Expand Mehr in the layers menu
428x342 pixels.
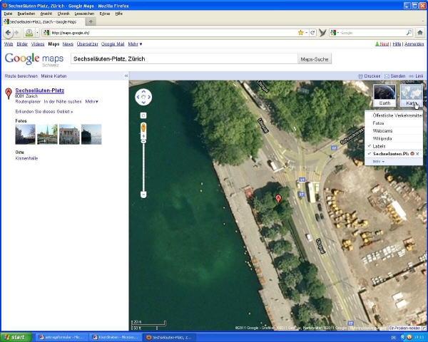click(x=378, y=162)
